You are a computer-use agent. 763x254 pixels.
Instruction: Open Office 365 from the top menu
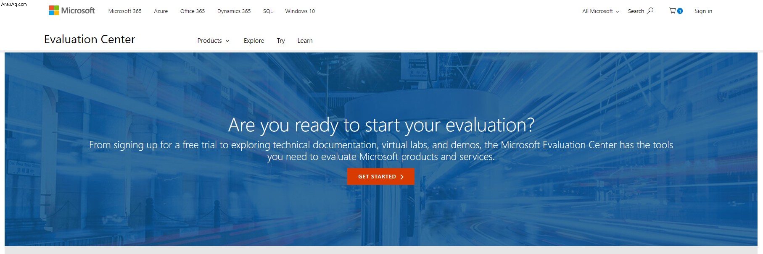coord(193,11)
